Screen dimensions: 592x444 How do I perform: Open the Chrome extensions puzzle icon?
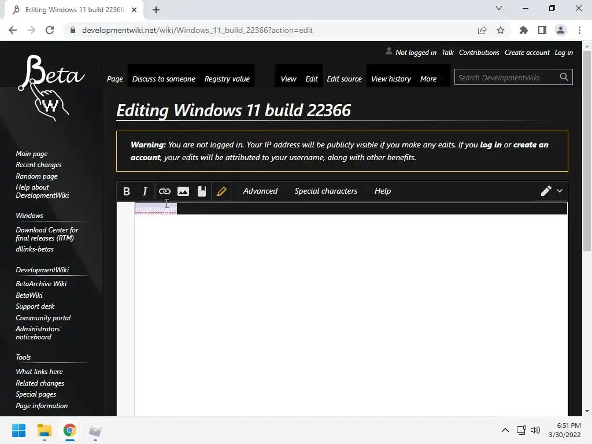[x=523, y=30]
